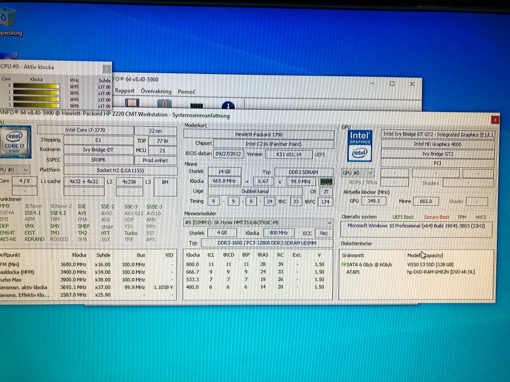Screen dimensions: 510x382
Task: Close the Systemsammanfattning window with red X
Action: [x=495, y=120]
